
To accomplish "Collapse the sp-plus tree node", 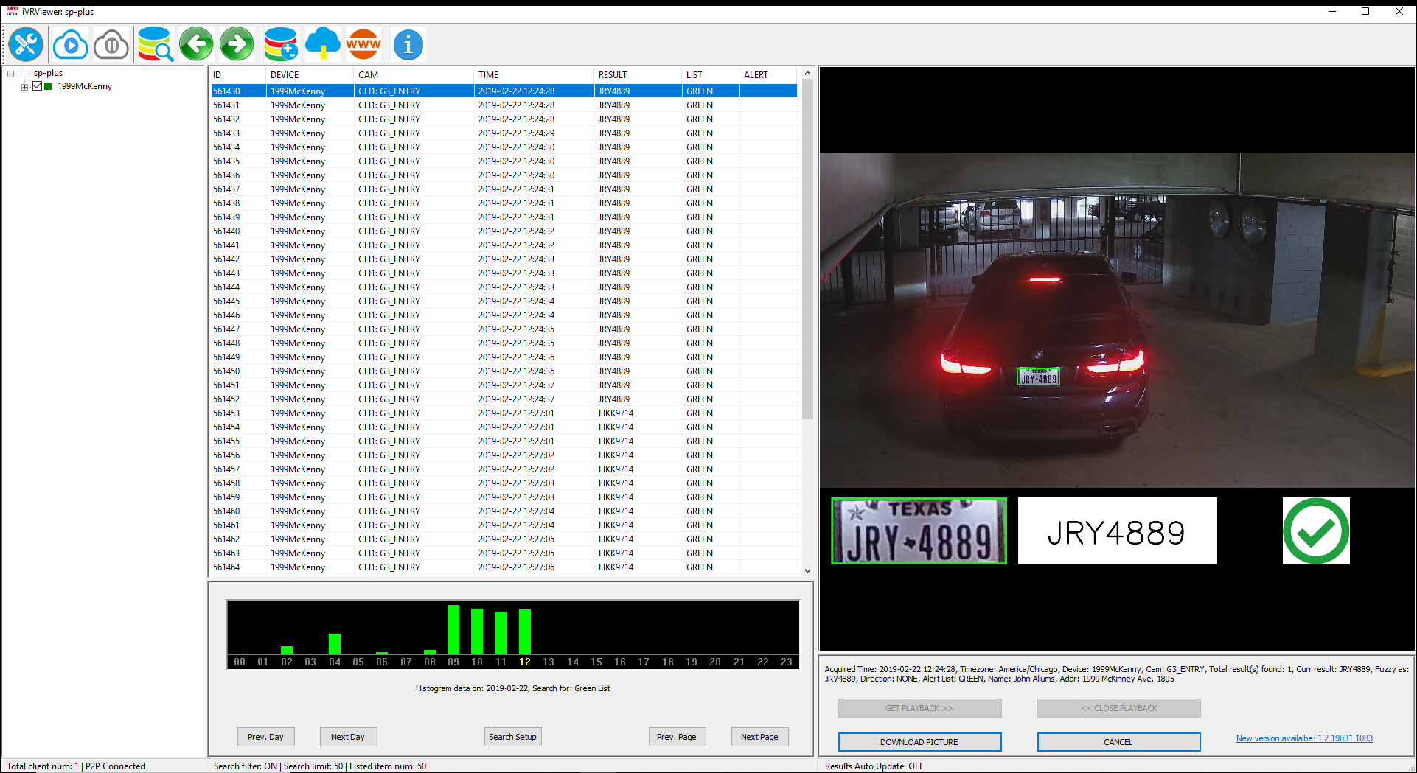I will (10, 73).
